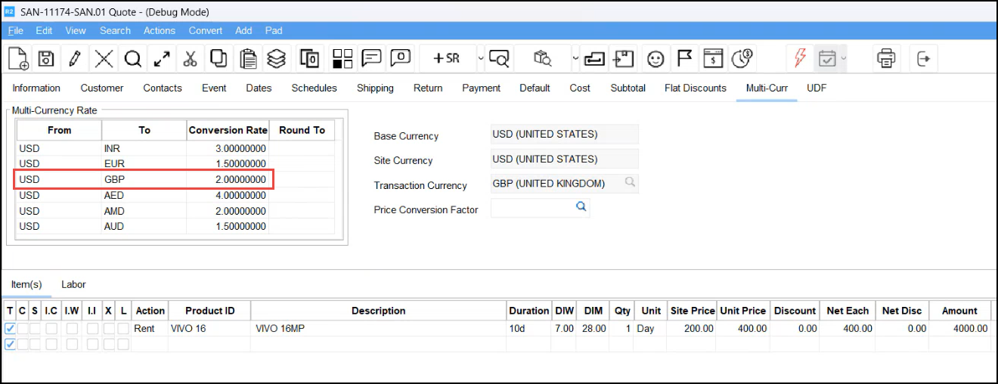The image size is (998, 384).
Task: Open Transaction Currency lookup for GBP
Action: (629, 183)
